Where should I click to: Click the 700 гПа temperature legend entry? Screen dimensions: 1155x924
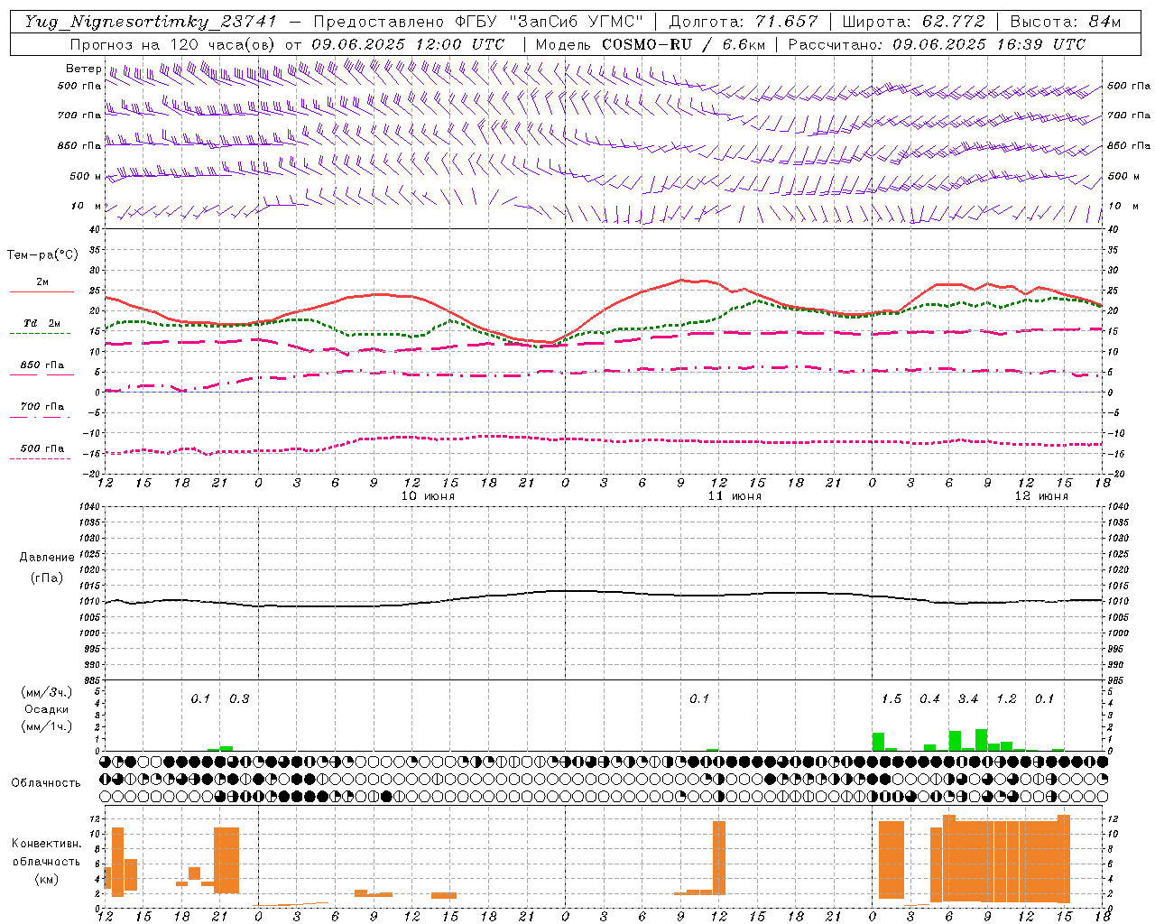42,407
